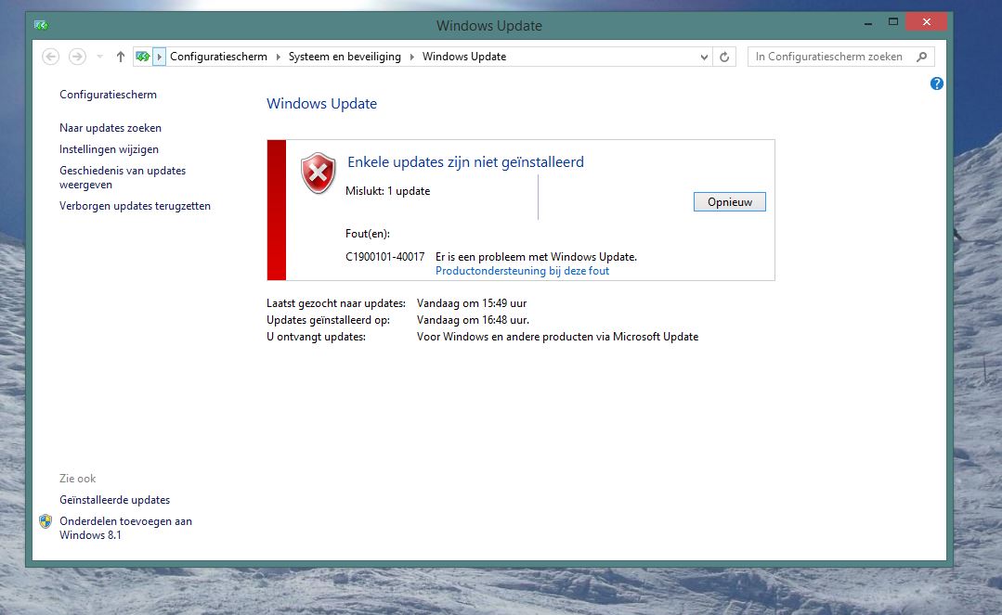
Task: Click the Windows Update page heading
Action: pyautogui.click(x=321, y=104)
